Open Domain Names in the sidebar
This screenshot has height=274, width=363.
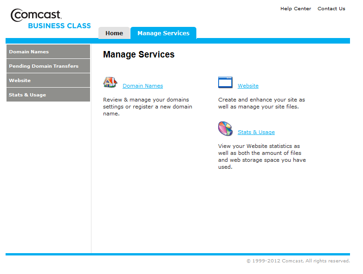(48, 51)
